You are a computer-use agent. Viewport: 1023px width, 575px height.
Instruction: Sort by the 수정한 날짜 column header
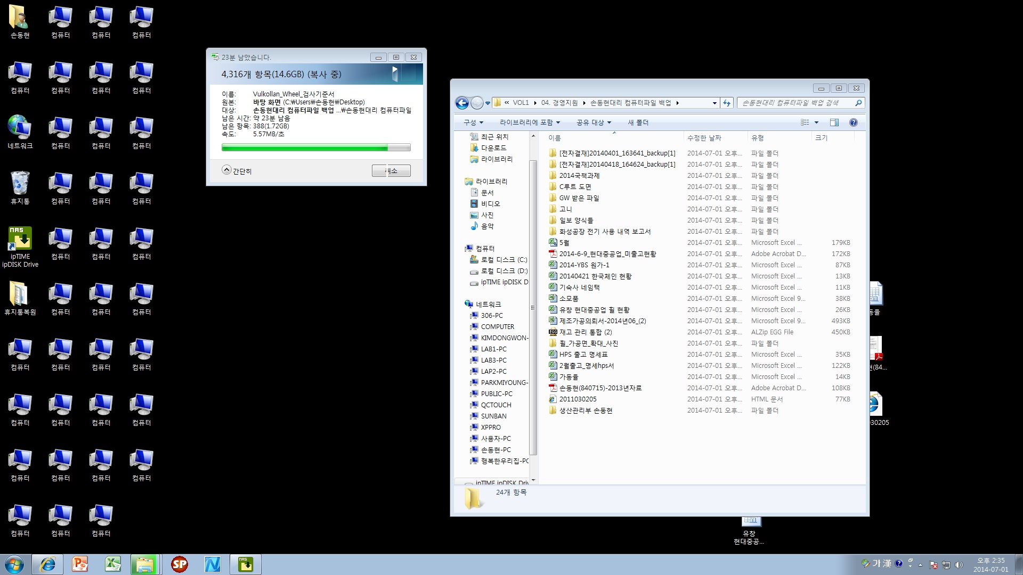click(x=715, y=138)
